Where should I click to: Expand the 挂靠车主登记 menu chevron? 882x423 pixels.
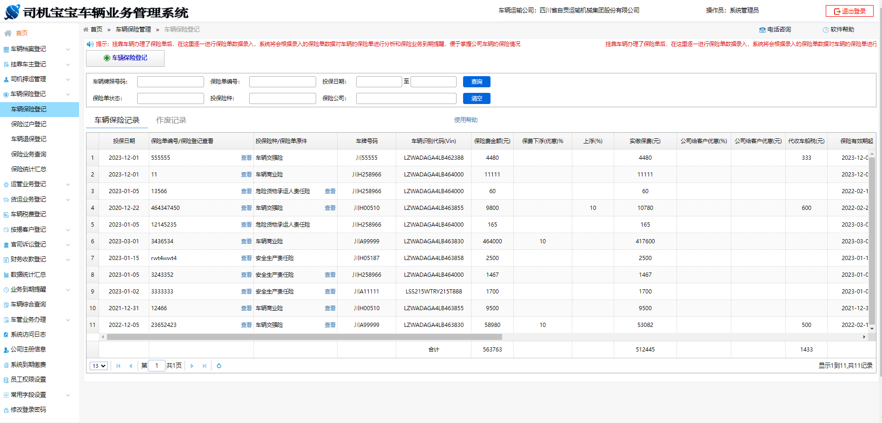(68, 65)
